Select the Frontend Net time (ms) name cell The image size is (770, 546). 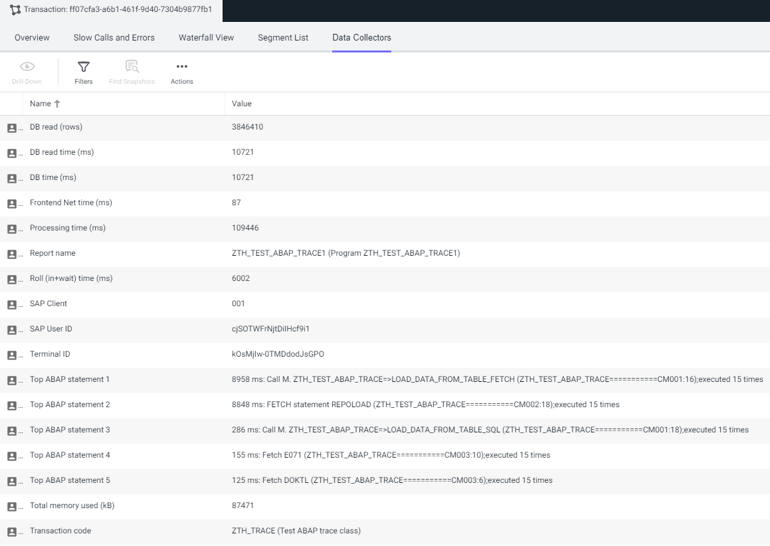[x=70, y=203]
